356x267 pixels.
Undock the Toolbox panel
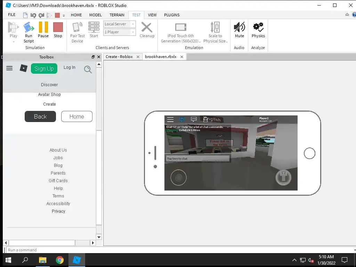[x=93, y=57]
